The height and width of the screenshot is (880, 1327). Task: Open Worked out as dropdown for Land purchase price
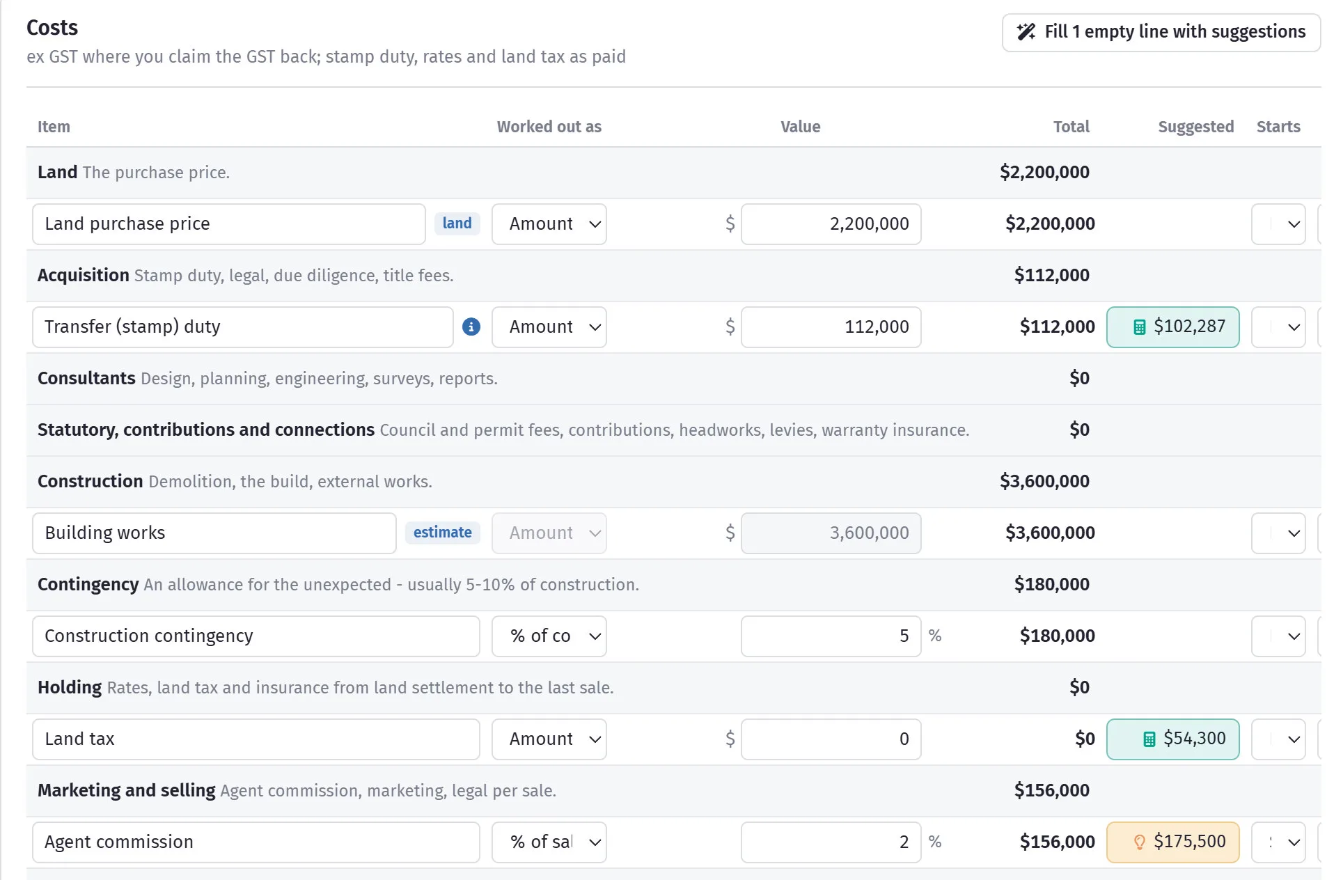click(549, 223)
